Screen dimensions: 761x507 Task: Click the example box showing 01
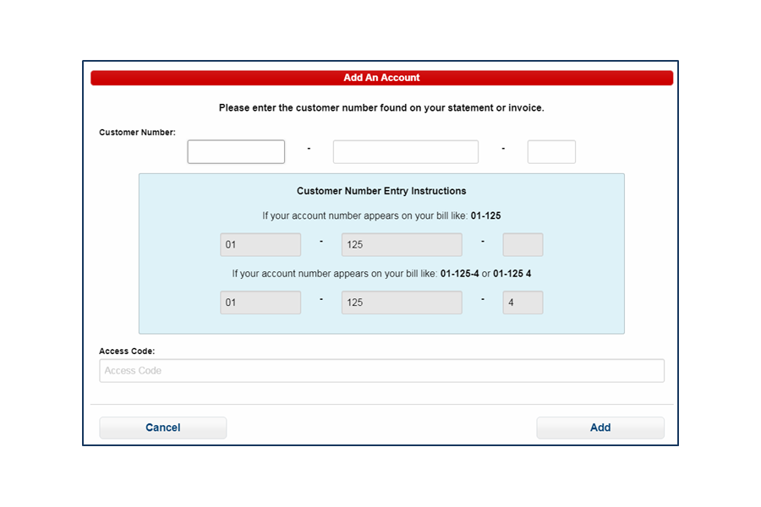point(260,244)
